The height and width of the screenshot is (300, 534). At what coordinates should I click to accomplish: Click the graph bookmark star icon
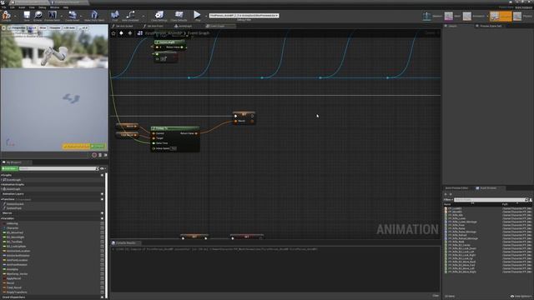[x=113, y=33]
